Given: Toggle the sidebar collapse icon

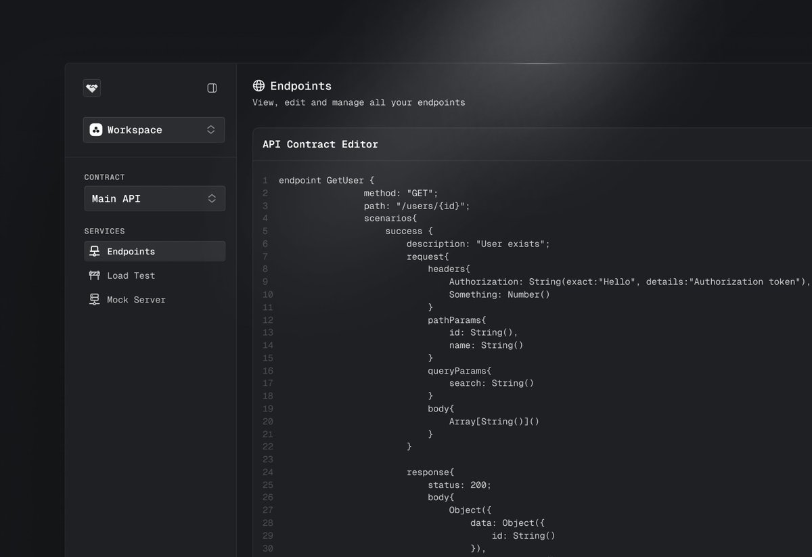Looking at the screenshot, I should 212,88.
